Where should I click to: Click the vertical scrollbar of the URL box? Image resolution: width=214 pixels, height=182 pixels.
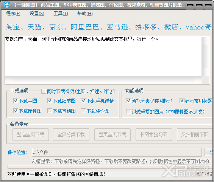[205, 56]
